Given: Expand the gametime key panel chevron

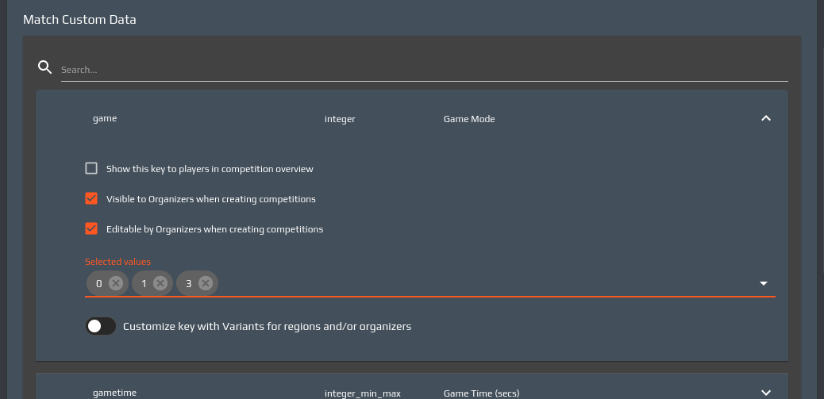Looking at the screenshot, I should [765, 393].
